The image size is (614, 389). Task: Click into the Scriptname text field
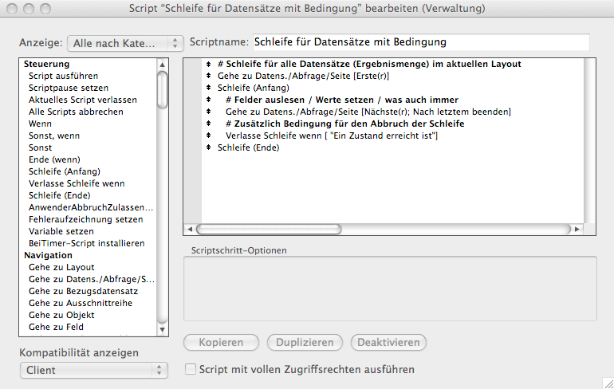click(x=420, y=41)
